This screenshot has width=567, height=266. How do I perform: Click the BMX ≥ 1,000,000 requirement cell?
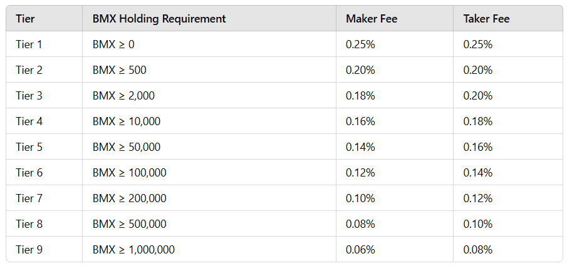(x=133, y=250)
